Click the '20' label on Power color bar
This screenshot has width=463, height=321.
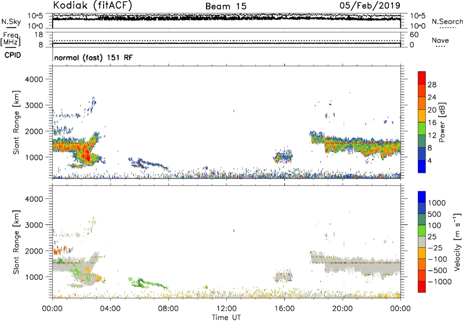click(x=432, y=110)
